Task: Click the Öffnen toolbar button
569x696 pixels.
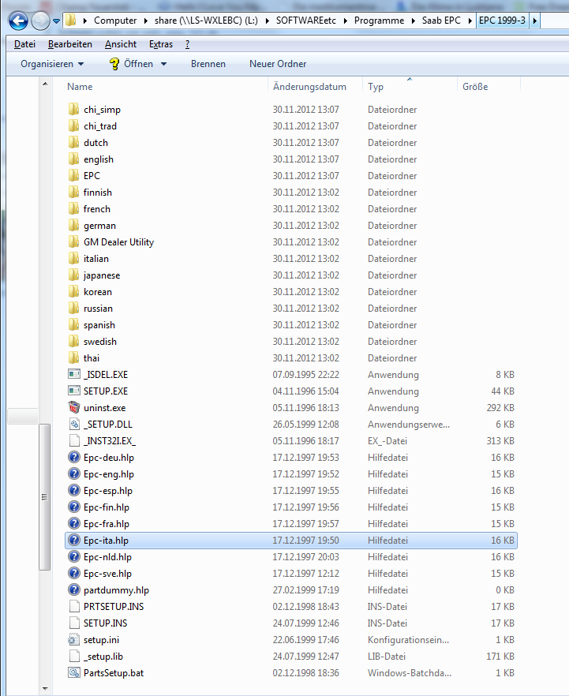Action: [x=131, y=64]
